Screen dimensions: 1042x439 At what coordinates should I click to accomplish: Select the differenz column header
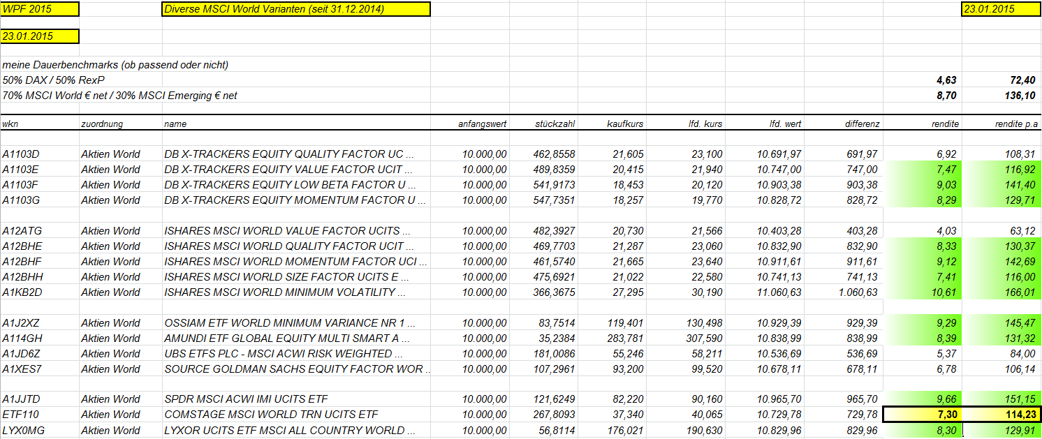click(x=862, y=124)
